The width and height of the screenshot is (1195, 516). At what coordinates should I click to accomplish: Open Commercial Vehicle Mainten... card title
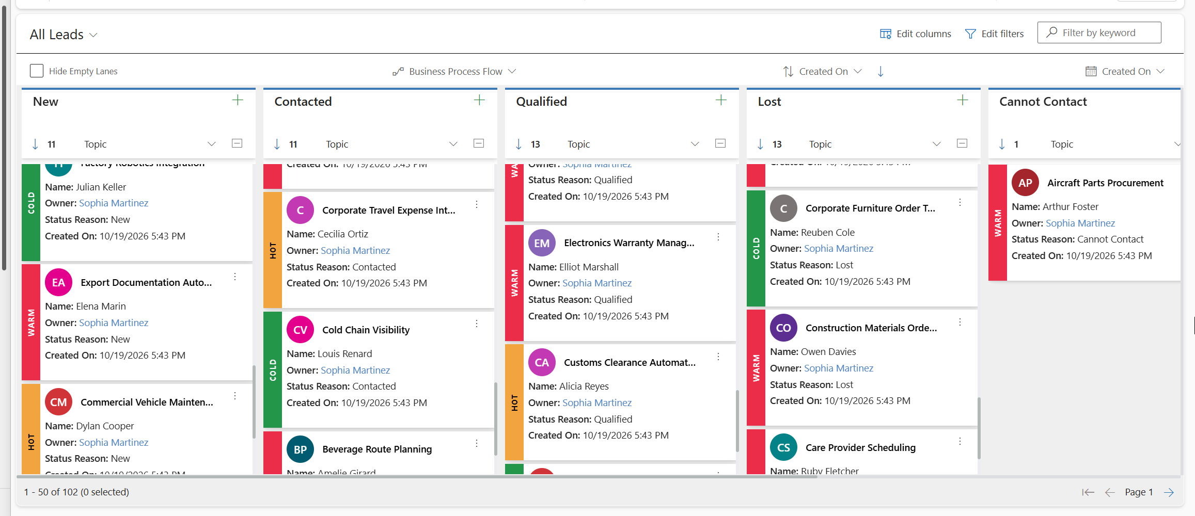pyautogui.click(x=147, y=402)
